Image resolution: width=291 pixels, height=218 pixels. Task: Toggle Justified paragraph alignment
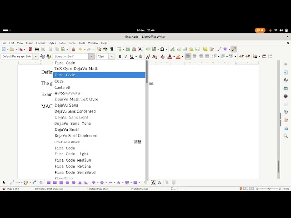[x=207, y=56]
